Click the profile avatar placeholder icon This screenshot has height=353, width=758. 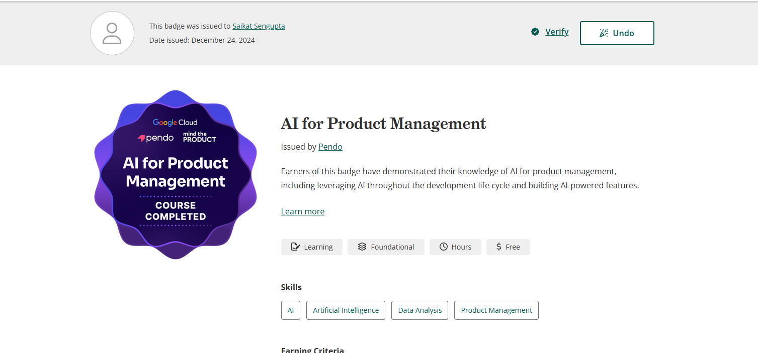112,33
